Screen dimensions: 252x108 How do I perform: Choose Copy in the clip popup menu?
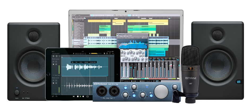click(76, 62)
